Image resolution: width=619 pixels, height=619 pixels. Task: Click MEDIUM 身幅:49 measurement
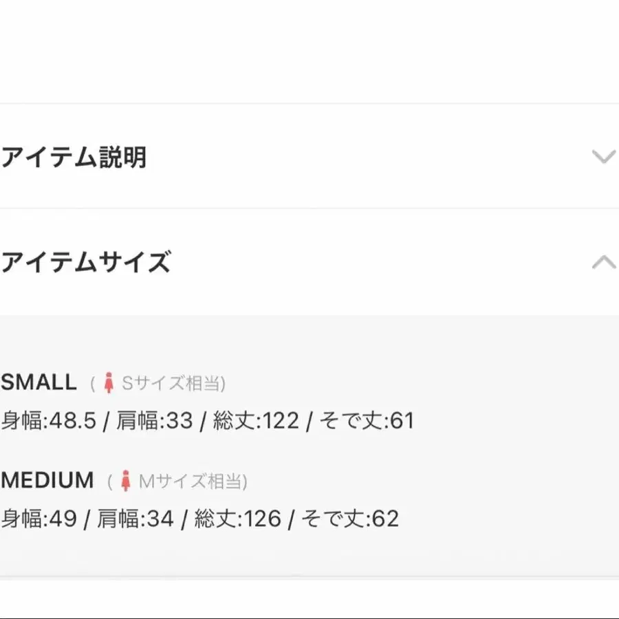[39, 519]
